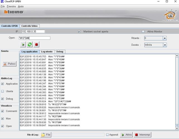
Task: Open the Ritardo dropdown arrow
Action: pyautogui.click(x=165, y=38)
